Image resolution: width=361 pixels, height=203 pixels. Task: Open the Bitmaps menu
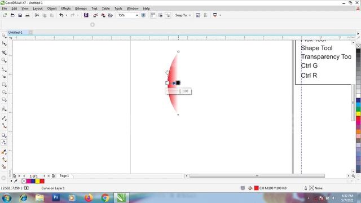point(81,8)
